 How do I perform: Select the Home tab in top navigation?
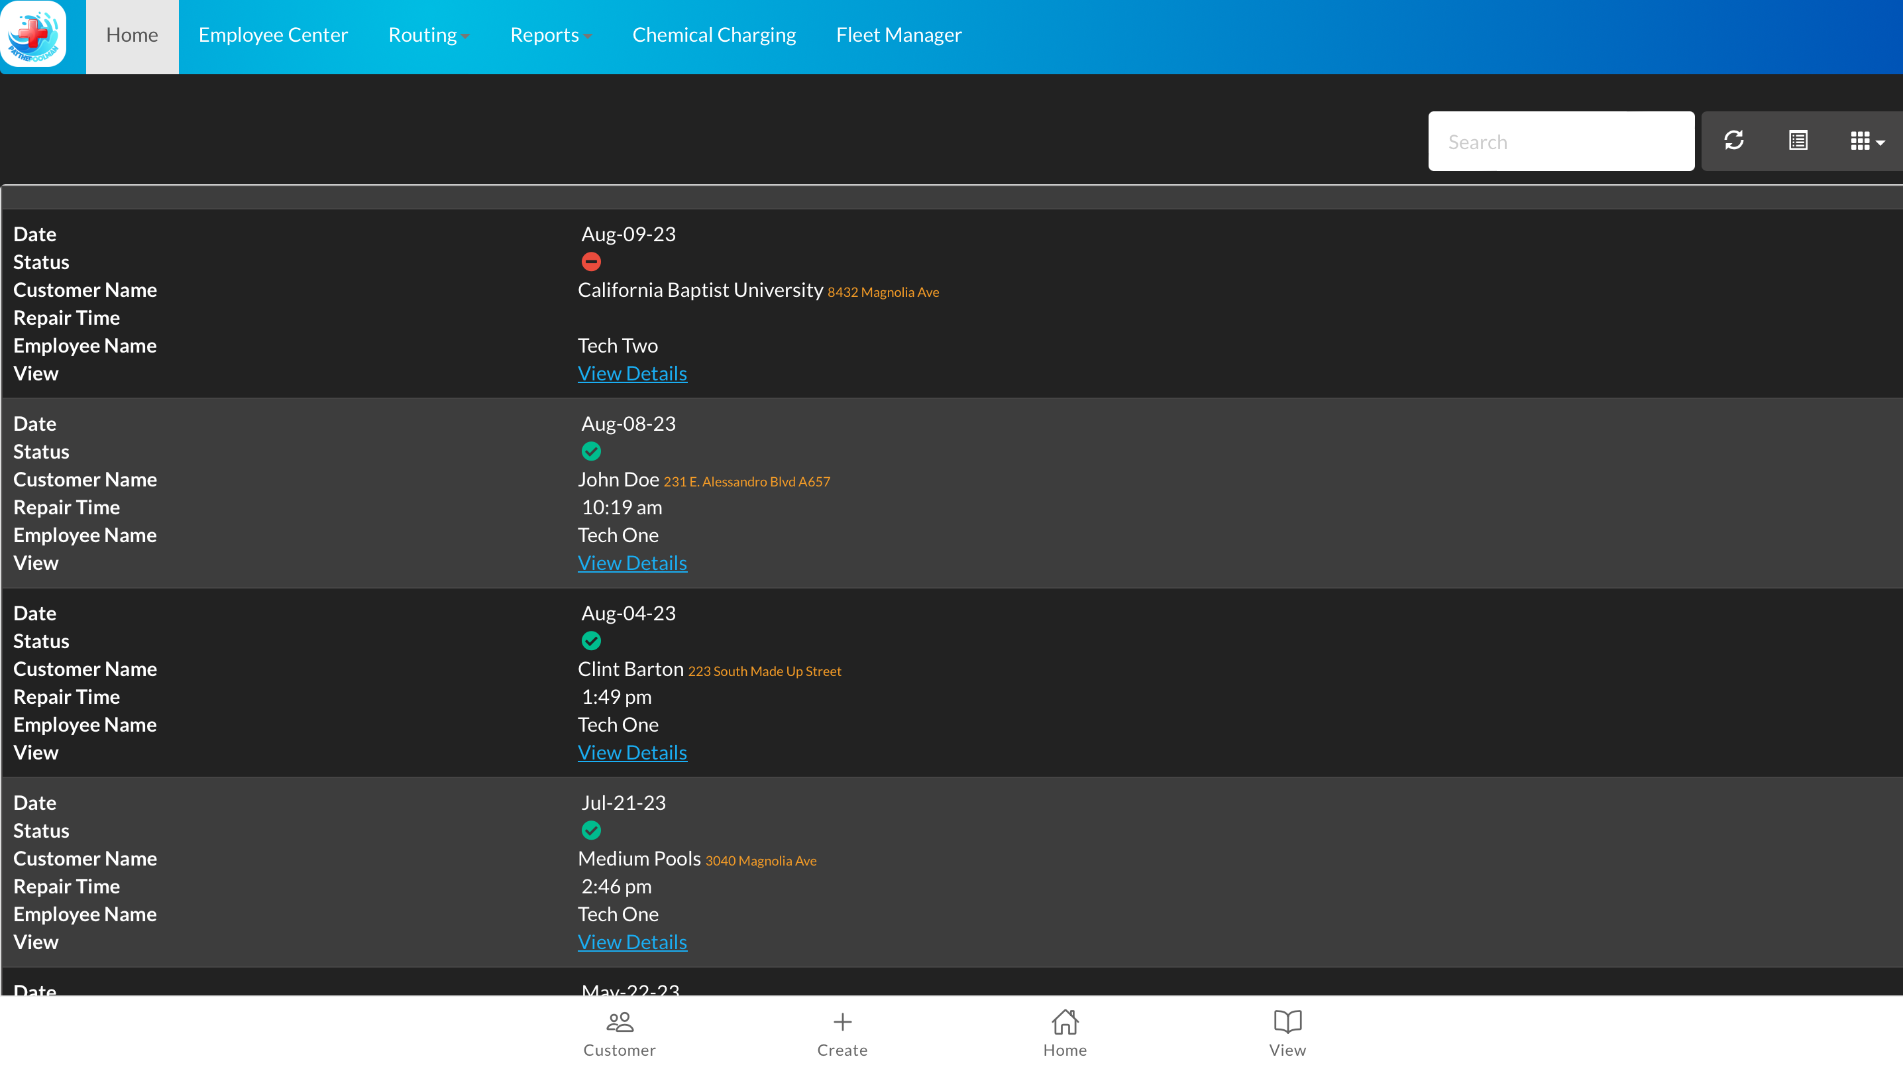click(131, 34)
